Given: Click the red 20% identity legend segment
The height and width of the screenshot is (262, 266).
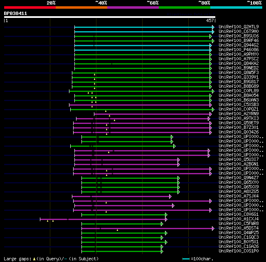Looking at the screenshot, I should (30, 7).
